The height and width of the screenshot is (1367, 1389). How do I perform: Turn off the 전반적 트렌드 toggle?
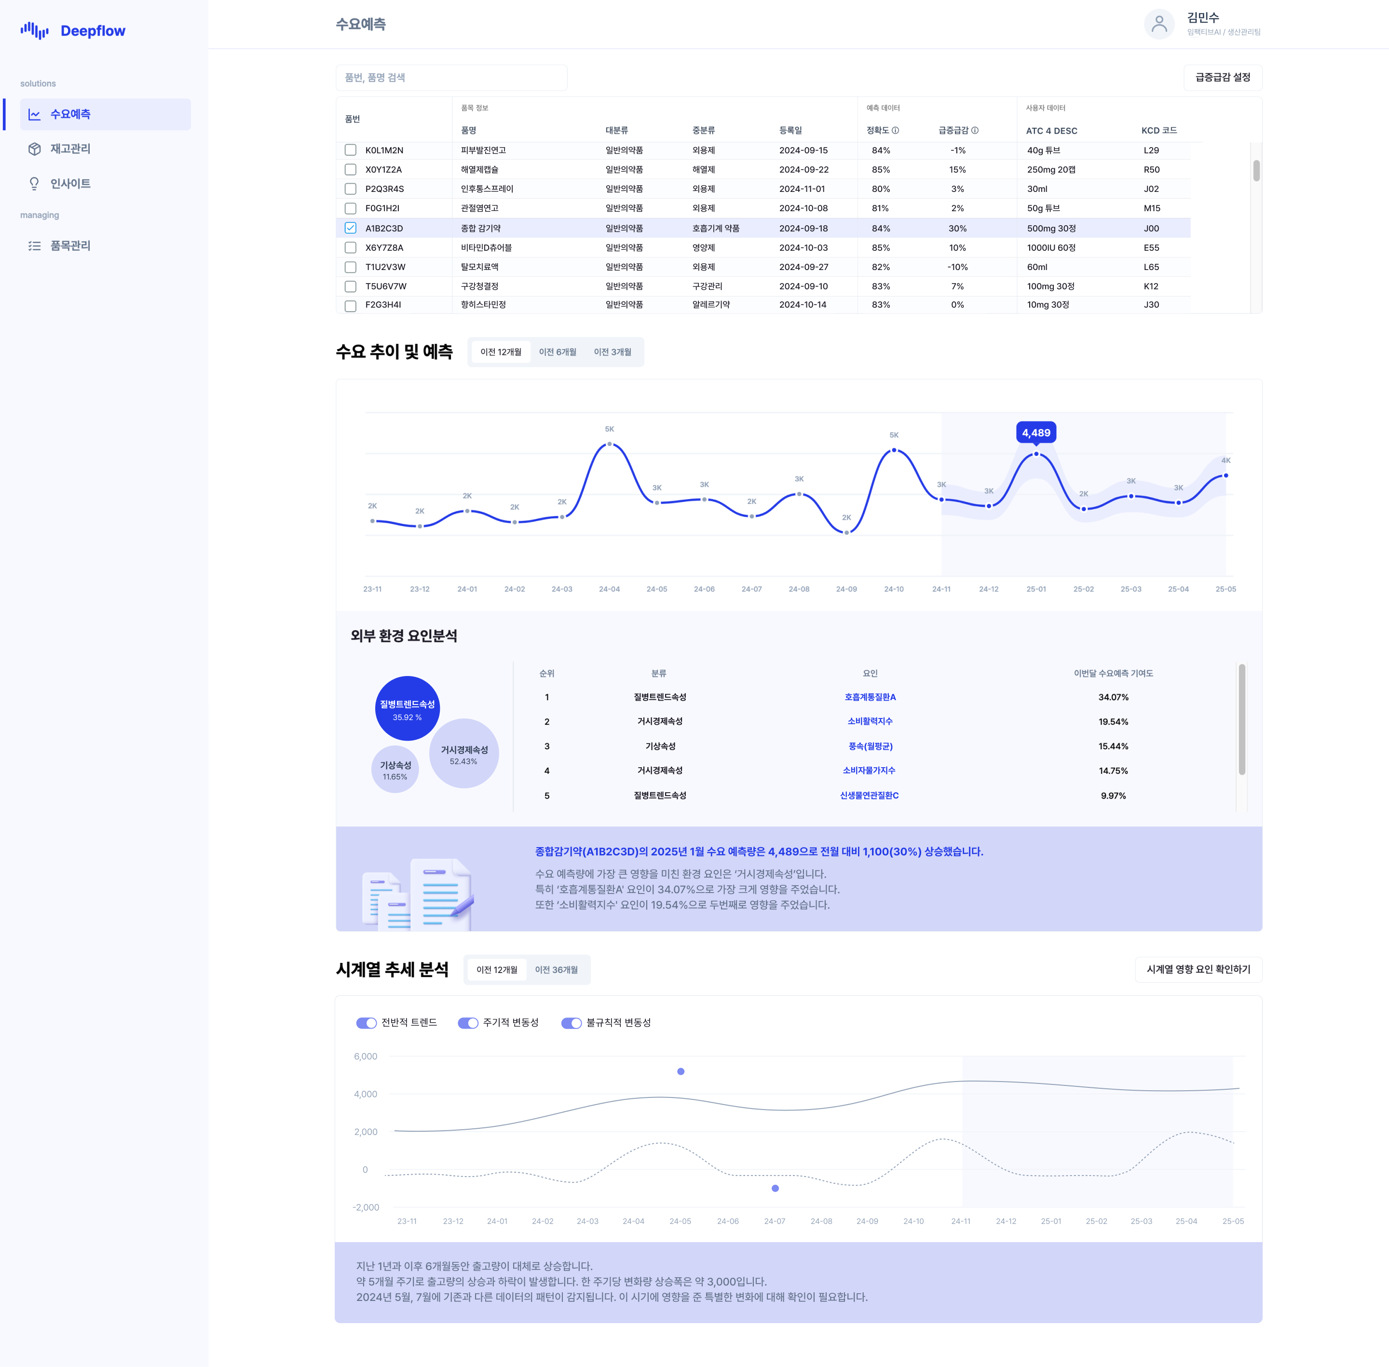click(366, 1023)
